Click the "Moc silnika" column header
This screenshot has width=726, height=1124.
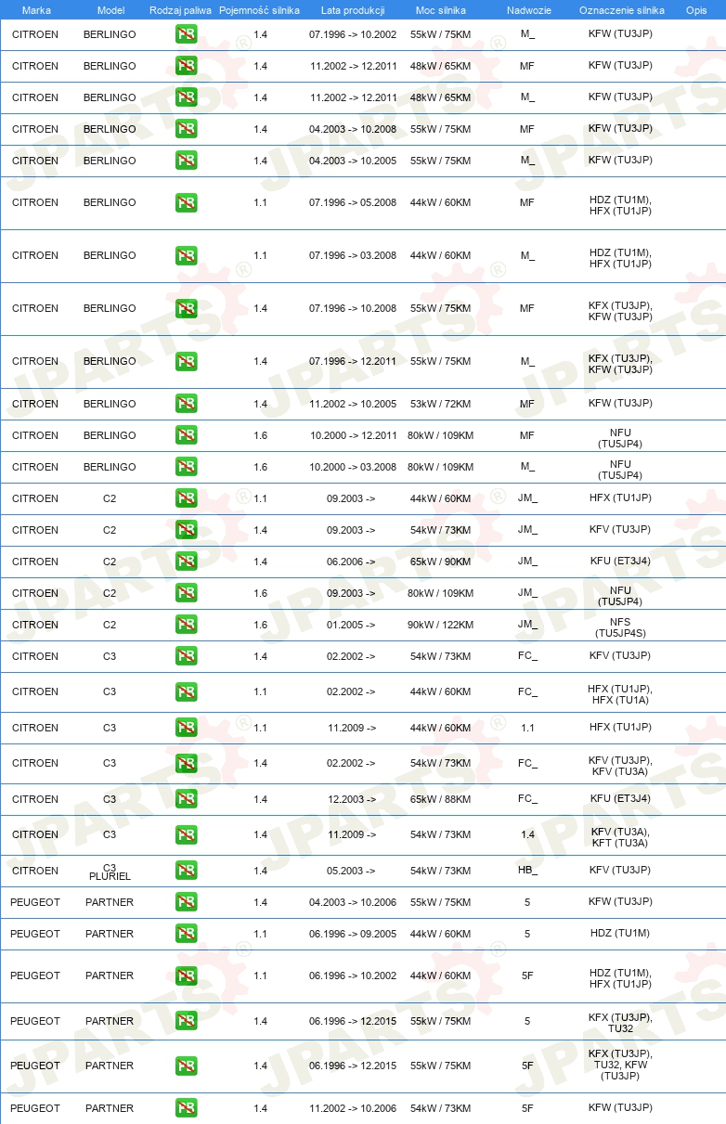pos(441,10)
